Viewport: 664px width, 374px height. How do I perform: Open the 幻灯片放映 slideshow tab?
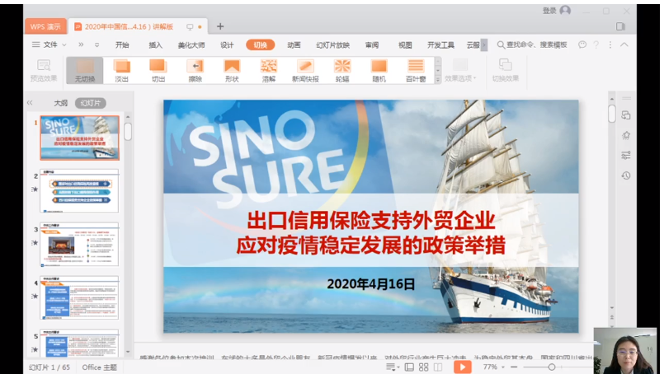coord(333,44)
